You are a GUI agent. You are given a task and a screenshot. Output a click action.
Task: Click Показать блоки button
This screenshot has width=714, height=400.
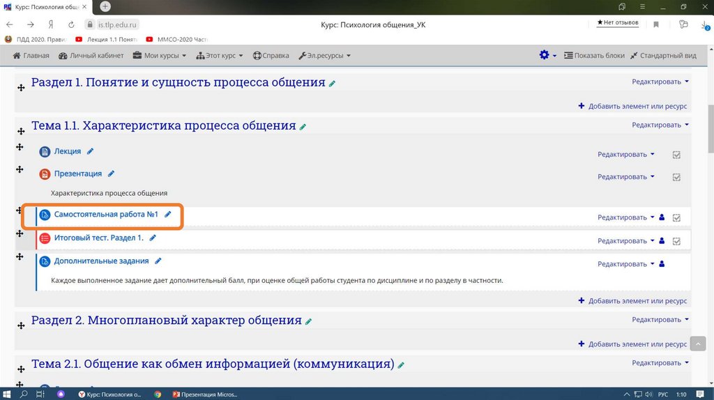594,56
